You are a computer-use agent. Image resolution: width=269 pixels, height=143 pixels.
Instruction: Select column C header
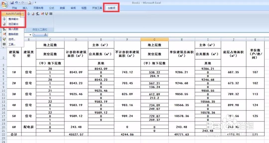[50, 40]
